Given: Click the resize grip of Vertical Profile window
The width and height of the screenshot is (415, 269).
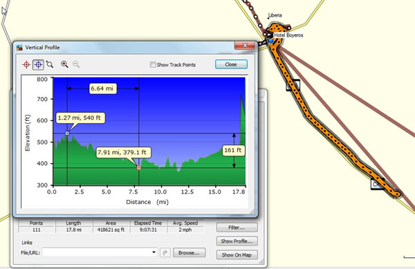Looking at the screenshot, I should [252, 212].
